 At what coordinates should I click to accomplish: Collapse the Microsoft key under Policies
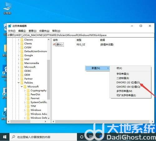[x=22, y=87]
